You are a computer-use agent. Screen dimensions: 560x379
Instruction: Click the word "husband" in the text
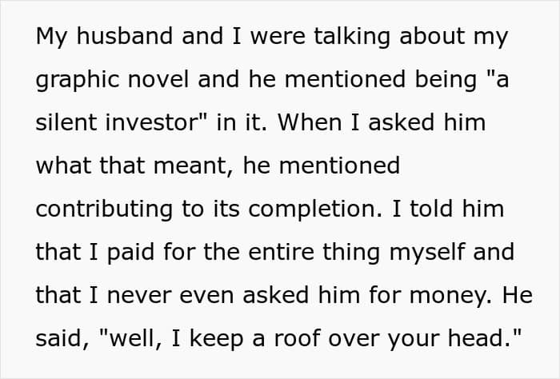[x=125, y=36]
